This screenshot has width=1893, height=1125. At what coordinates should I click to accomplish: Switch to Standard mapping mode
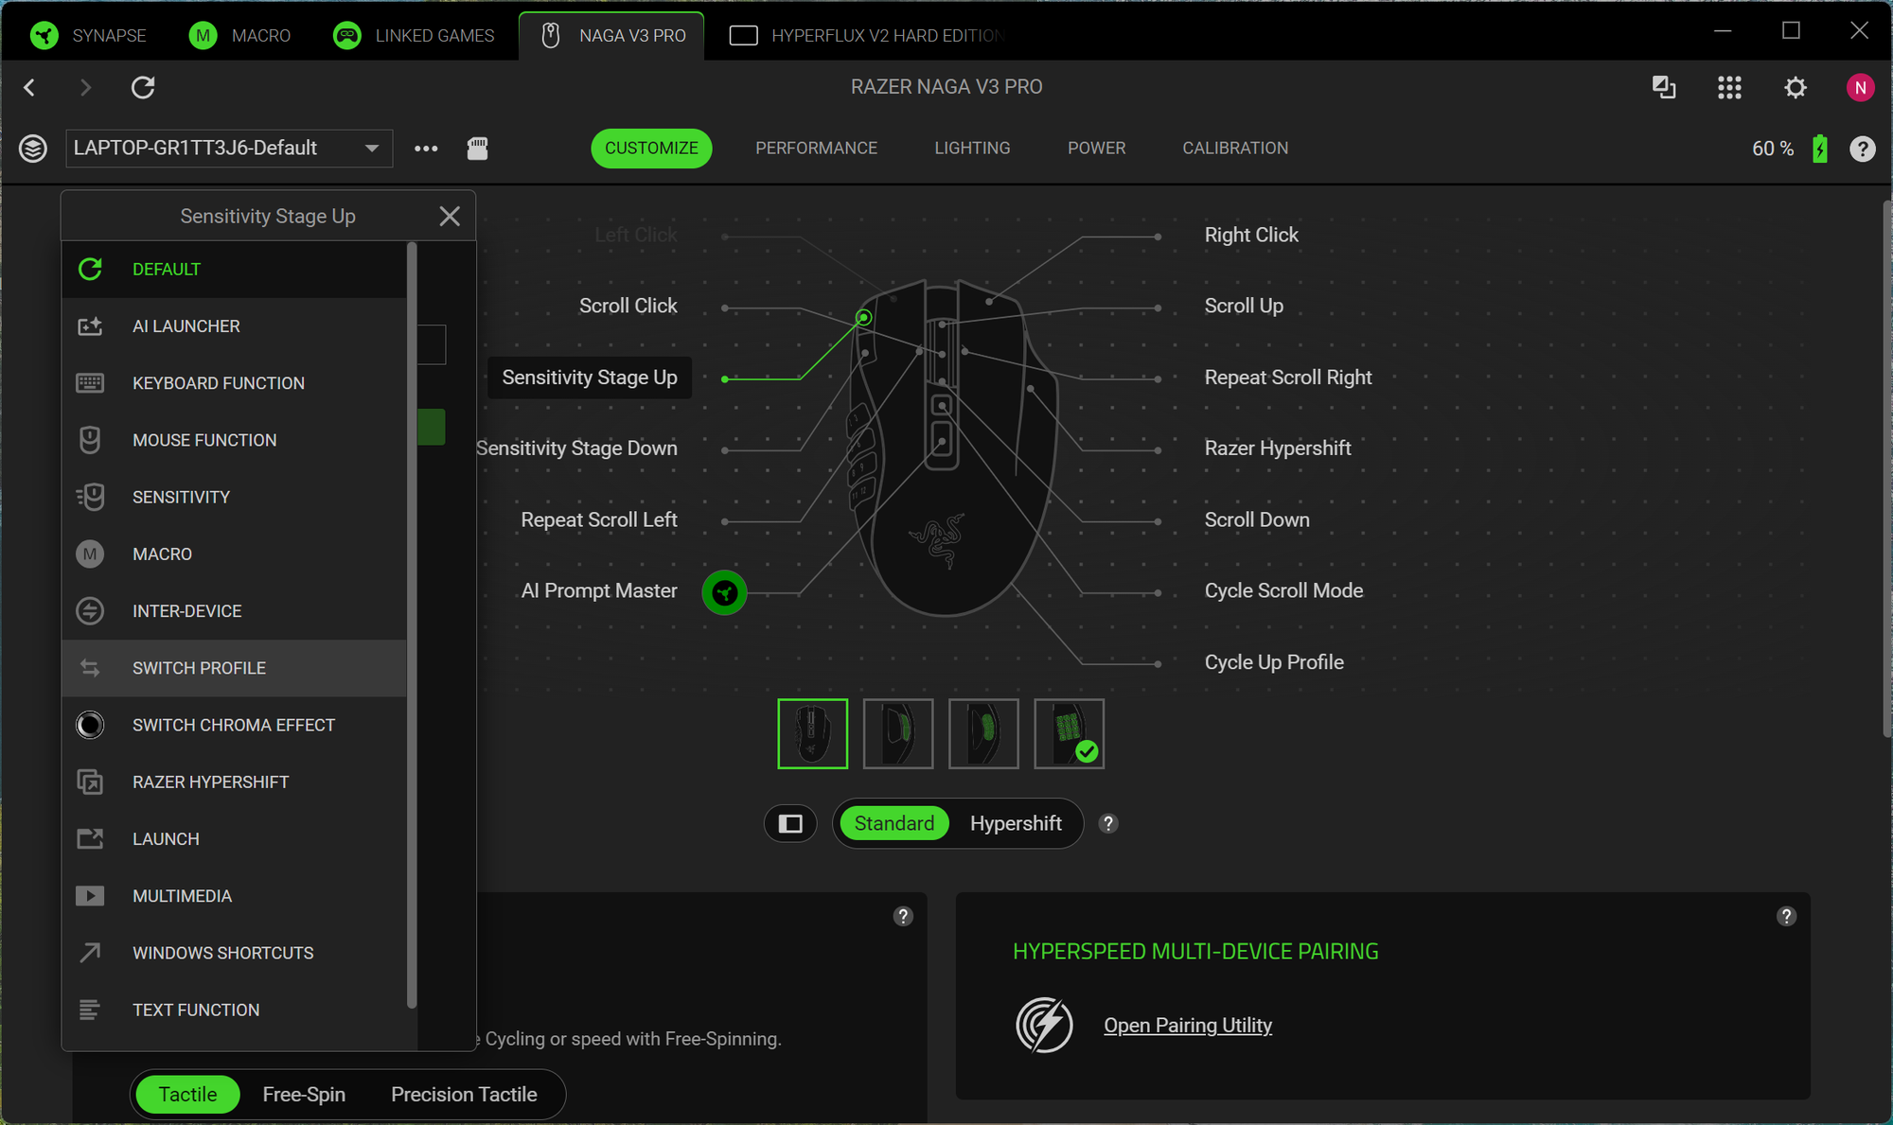893,824
